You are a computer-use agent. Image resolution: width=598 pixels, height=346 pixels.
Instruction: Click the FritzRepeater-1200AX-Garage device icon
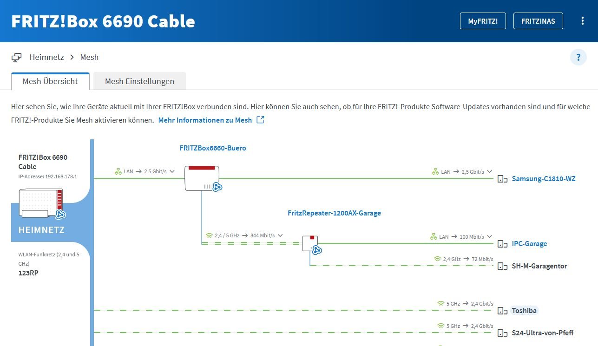[x=311, y=243]
